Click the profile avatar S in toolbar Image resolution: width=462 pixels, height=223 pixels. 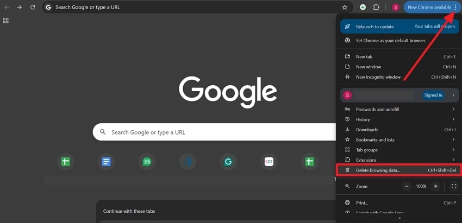(x=395, y=8)
